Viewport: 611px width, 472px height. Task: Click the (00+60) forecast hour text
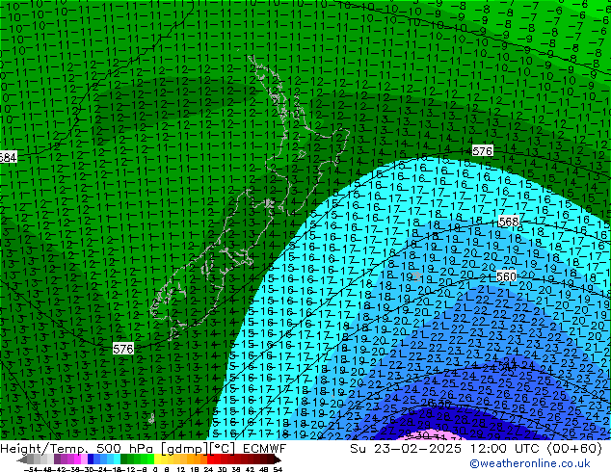pyautogui.click(x=574, y=449)
